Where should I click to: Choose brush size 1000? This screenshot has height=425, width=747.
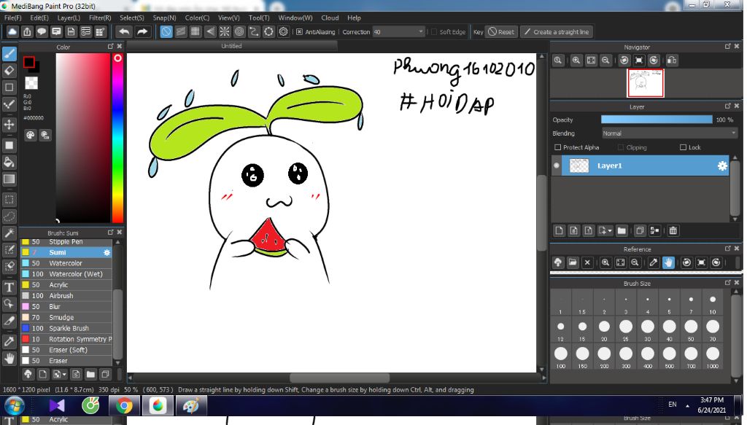(x=713, y=356)
